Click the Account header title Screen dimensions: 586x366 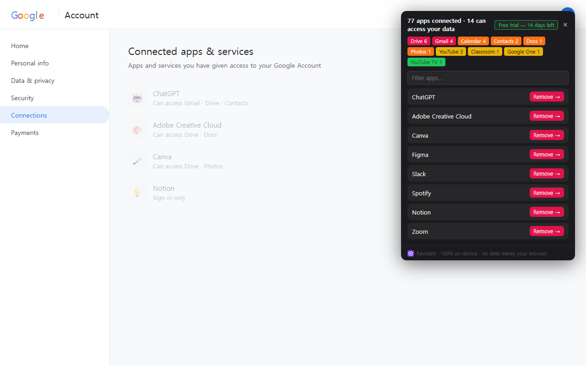point(81,15)
